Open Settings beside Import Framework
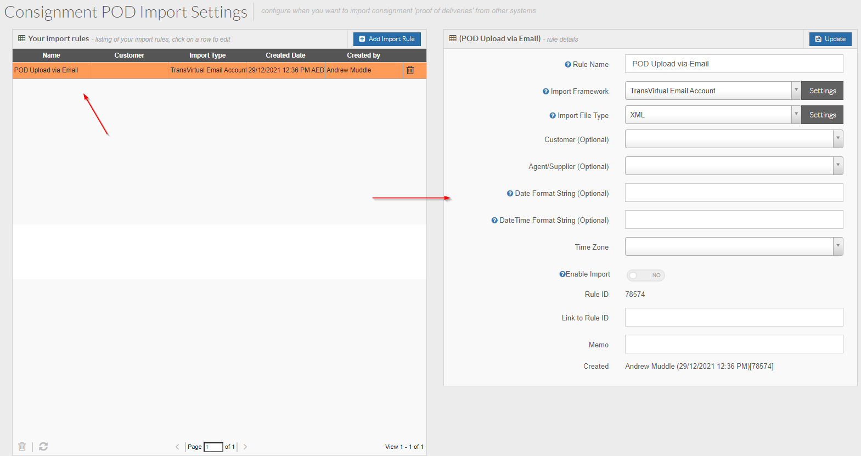The image size is (861, 456). click(822, 91)
